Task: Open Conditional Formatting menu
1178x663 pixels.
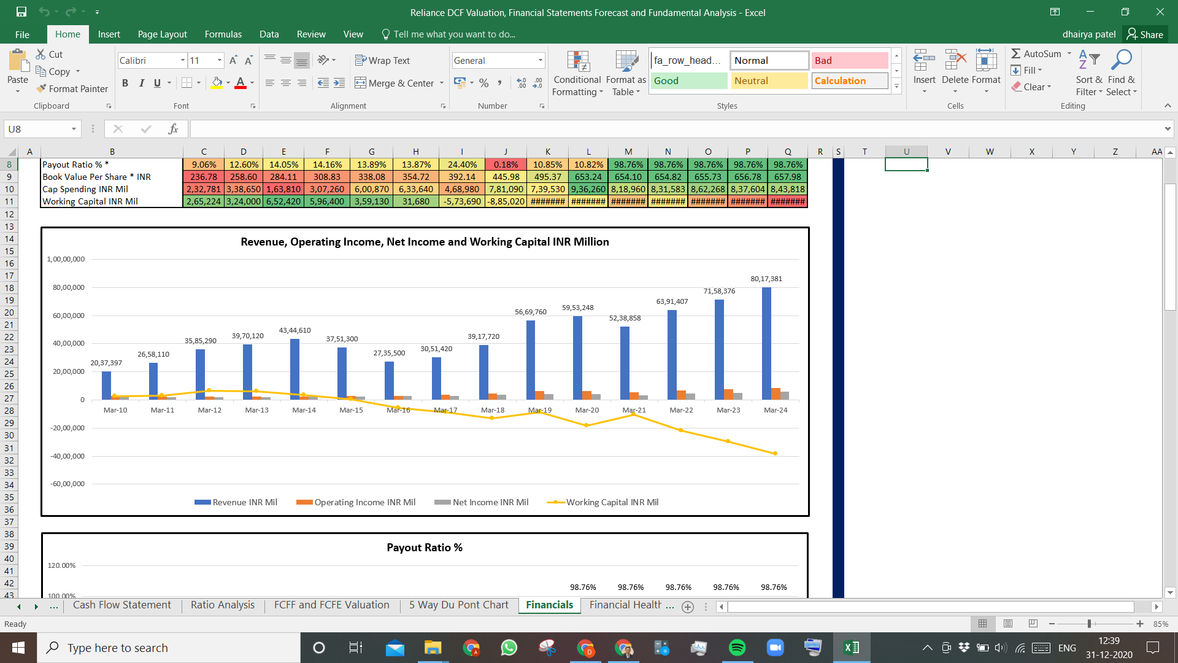Action: (577, 73)
